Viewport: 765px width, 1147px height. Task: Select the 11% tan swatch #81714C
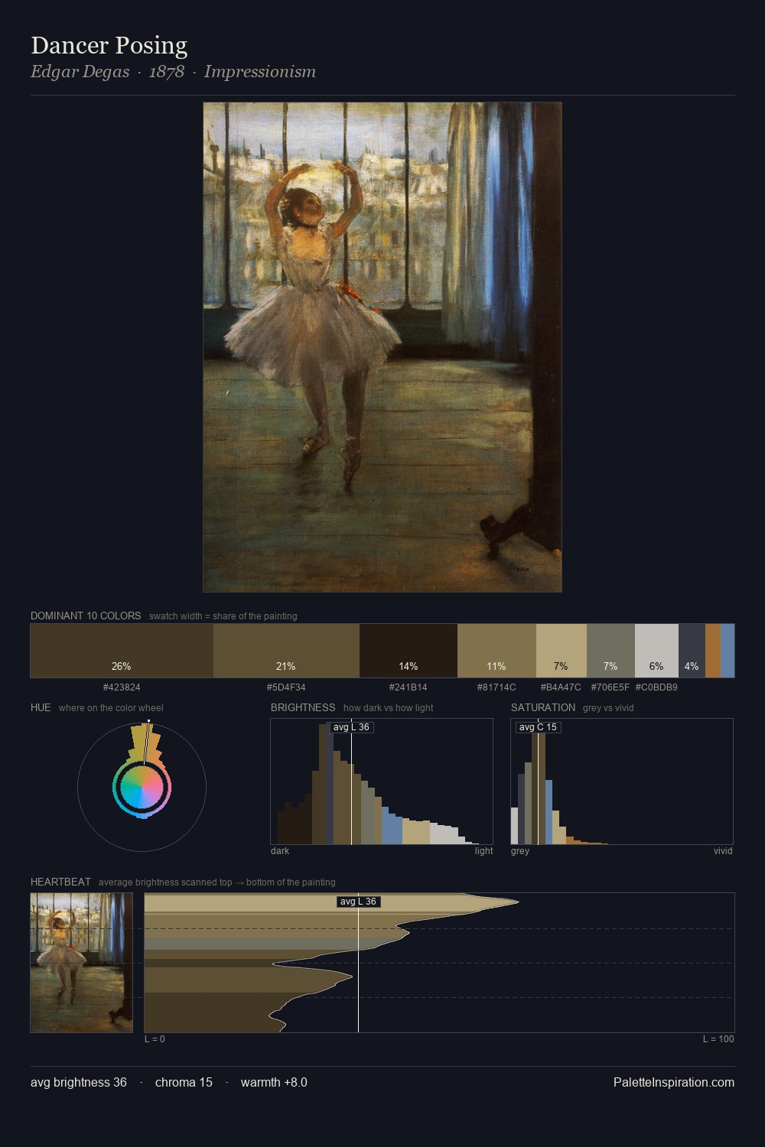496,651
